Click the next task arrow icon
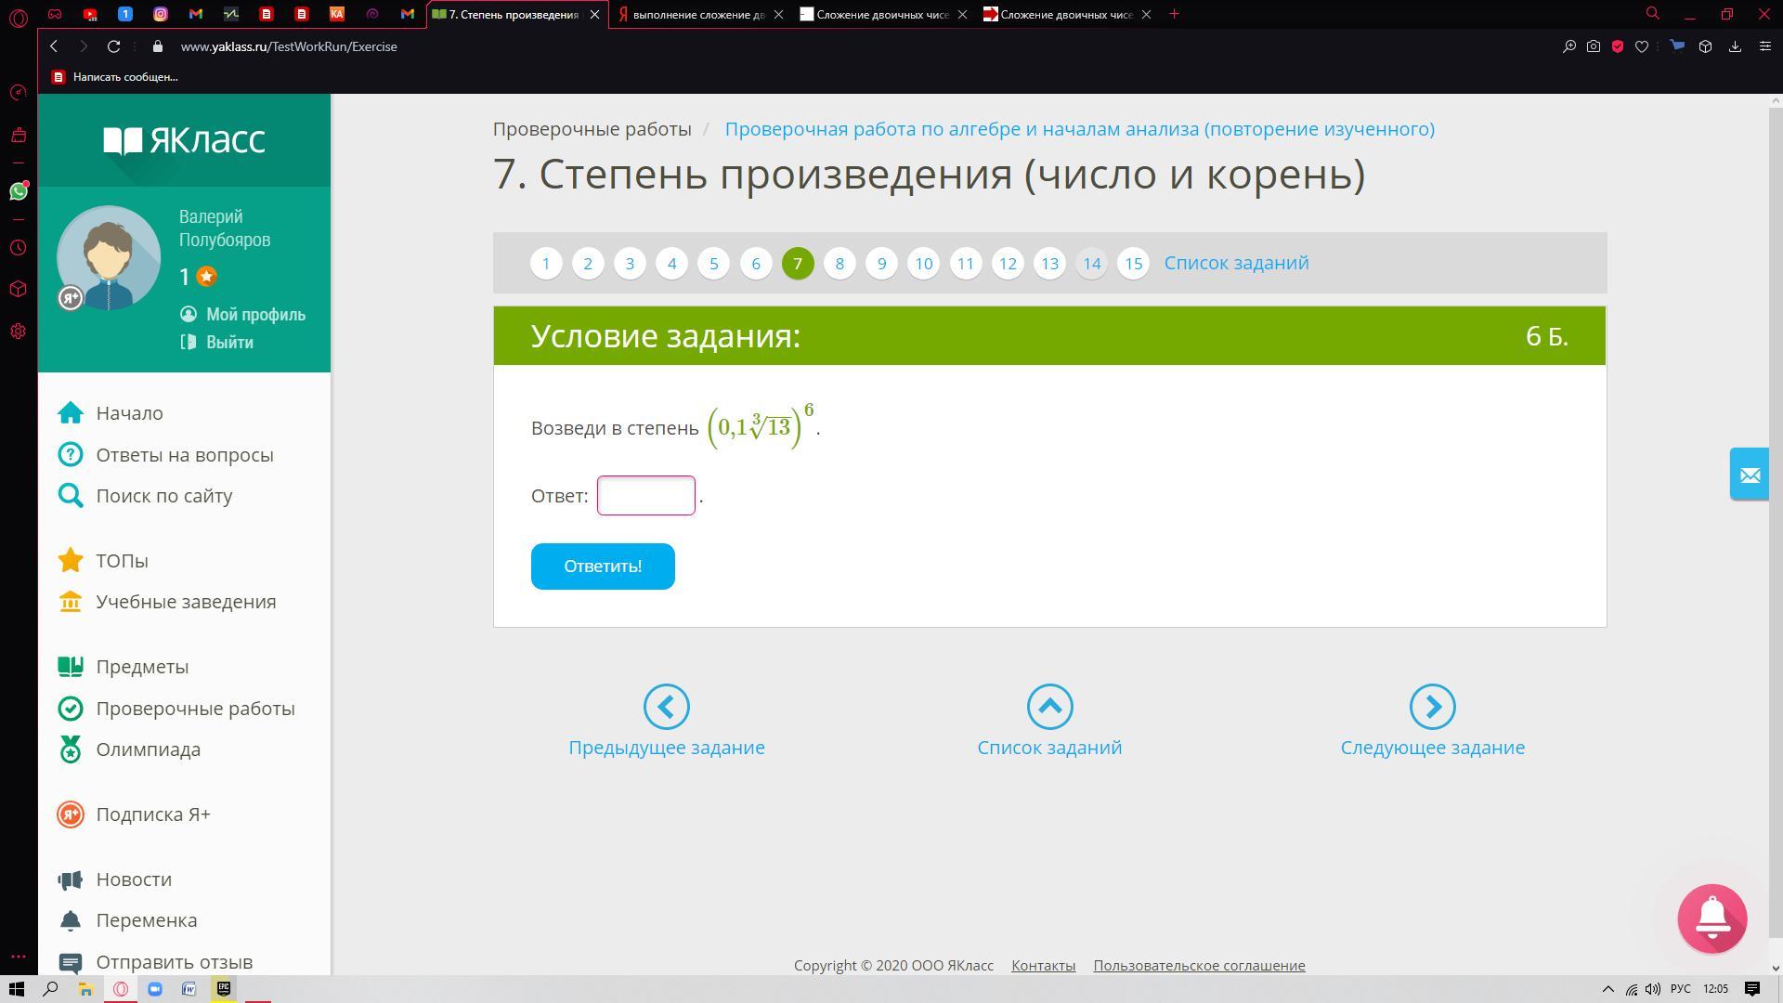The height and width of the screenshot is (1003, 1783). [x=1432, y=707]
